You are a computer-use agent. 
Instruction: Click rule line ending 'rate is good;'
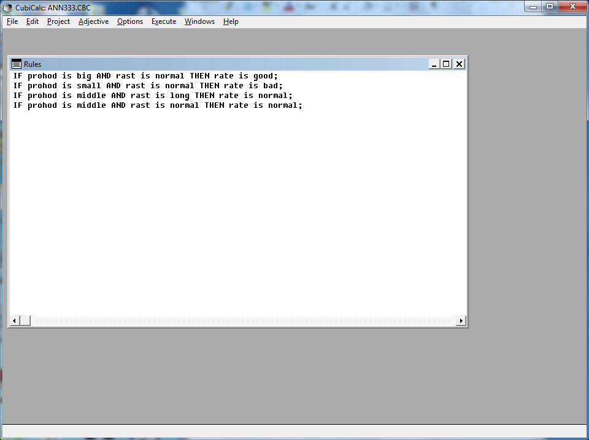tap(146, 76)
